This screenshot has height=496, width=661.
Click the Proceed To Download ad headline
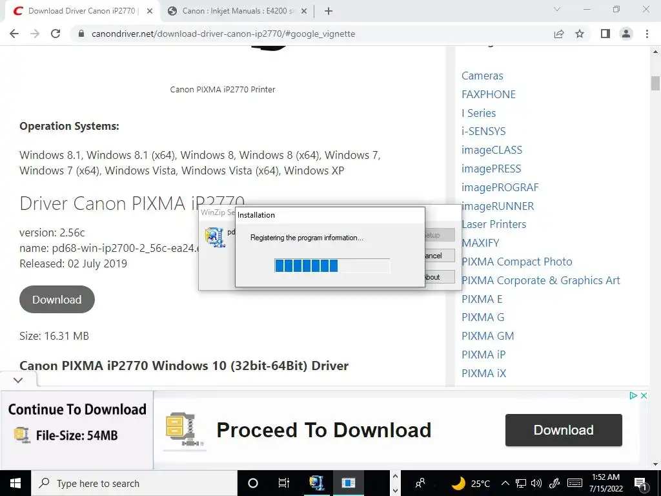tap(324, 430)
